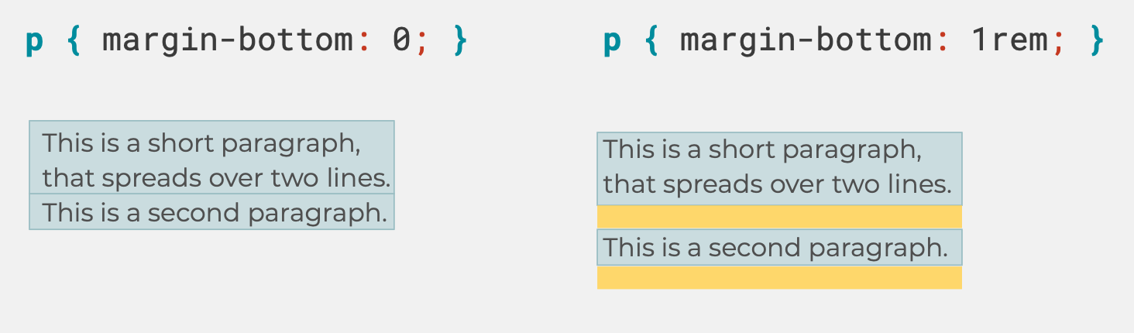Screen dimensions: 1134x333
Task: Click the yellow margin between the right paragraphs
Action: coord(779,217)
